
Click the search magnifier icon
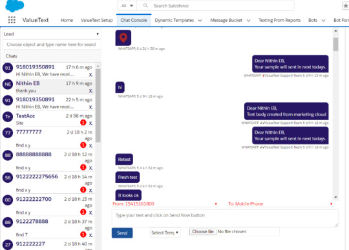145,6
